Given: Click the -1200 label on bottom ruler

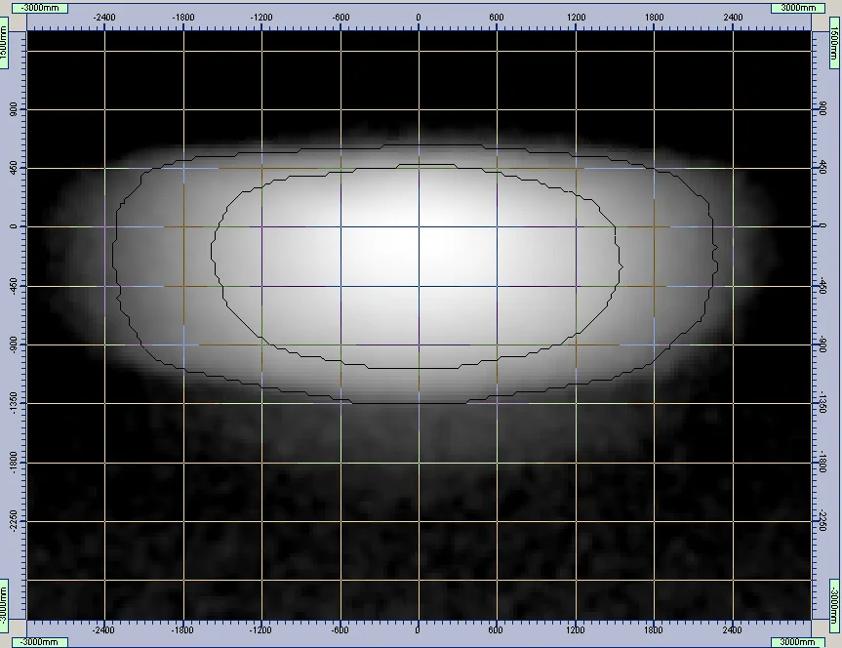Looking at the screenshot, I should tap(261, 630).
